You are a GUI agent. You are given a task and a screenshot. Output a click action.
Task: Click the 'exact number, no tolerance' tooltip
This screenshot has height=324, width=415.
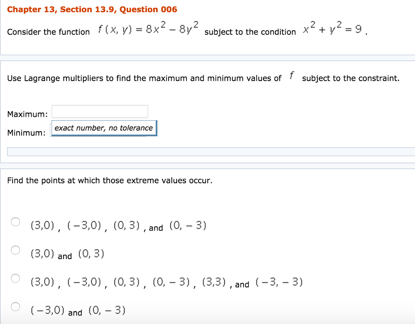tap(104, 128)
